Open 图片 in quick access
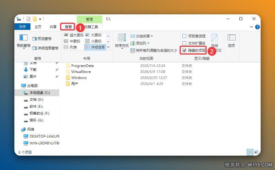Screen dimensions: 275x170 coord(33,77)
